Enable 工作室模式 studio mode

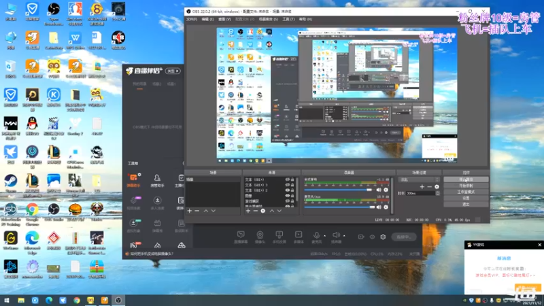pyautogui.click(x=466, y=192)
